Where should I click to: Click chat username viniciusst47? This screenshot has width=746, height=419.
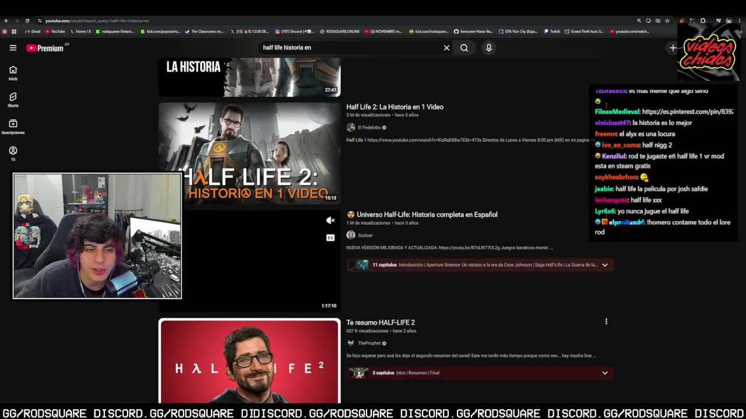click(613, 123)
